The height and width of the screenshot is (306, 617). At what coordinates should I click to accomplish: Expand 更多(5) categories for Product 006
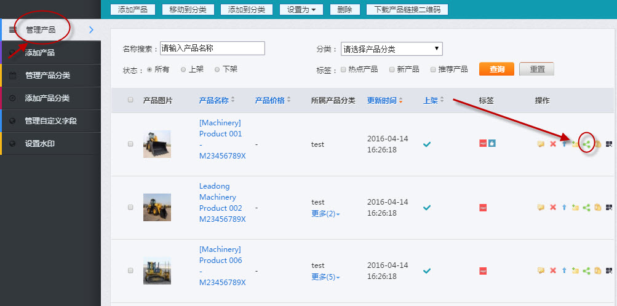point(325,277)
